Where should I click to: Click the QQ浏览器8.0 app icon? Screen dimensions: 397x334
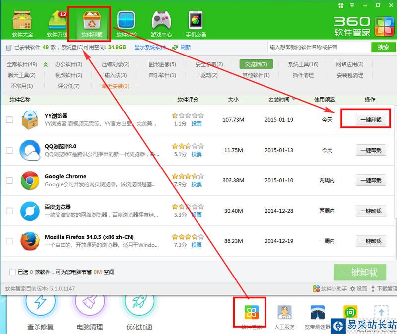tap(30, 150)
